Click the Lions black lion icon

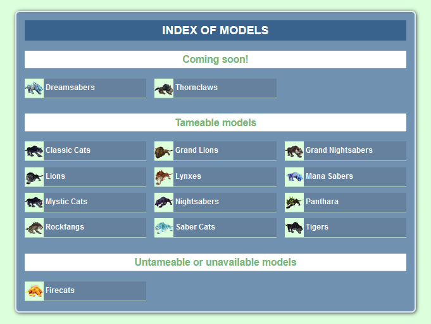tap(34, 177)
